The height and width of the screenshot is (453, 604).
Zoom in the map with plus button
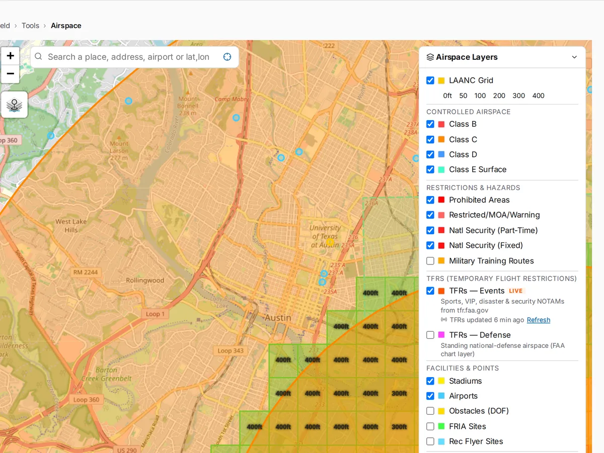[10, 56]
